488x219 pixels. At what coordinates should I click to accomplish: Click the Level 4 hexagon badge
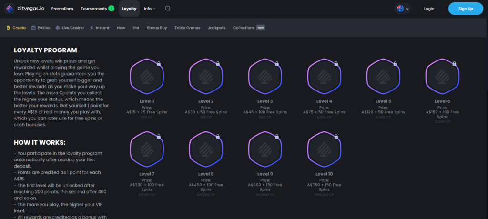[324, 77]
